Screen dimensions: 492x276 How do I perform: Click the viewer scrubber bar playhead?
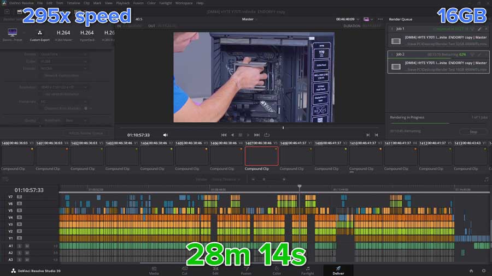283,128
